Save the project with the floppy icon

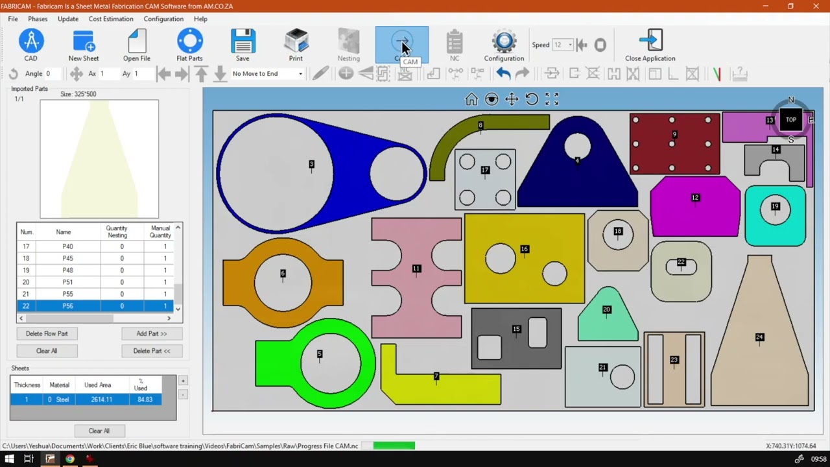click(243, 45)
